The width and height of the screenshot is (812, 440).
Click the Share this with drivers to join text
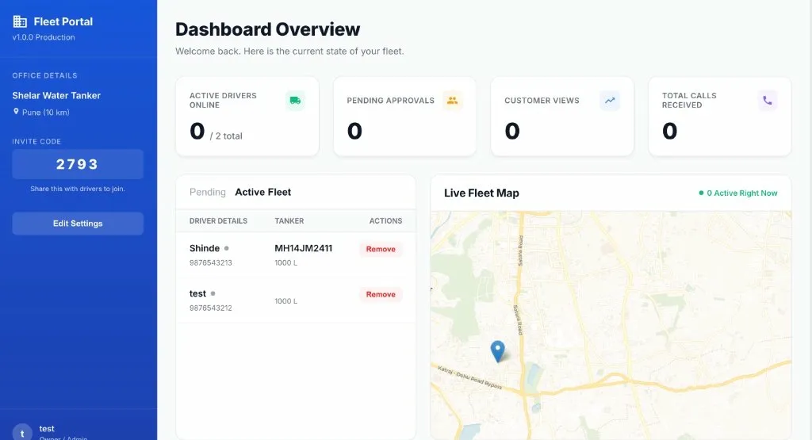[x=78, y=189]
